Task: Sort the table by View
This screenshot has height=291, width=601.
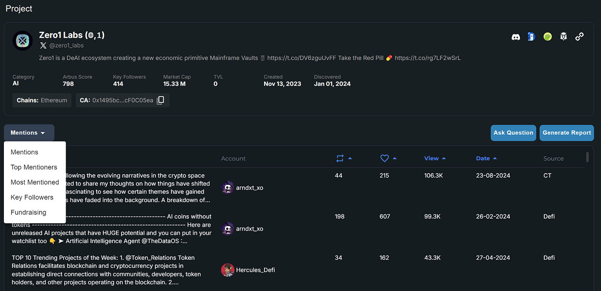Action: click(x=431, y=159)
